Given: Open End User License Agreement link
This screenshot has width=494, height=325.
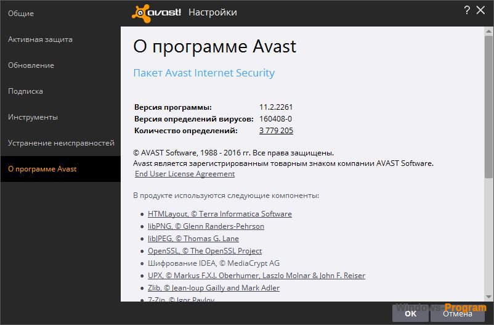Looking at the screenshot, I should click(x=185, y=174).
